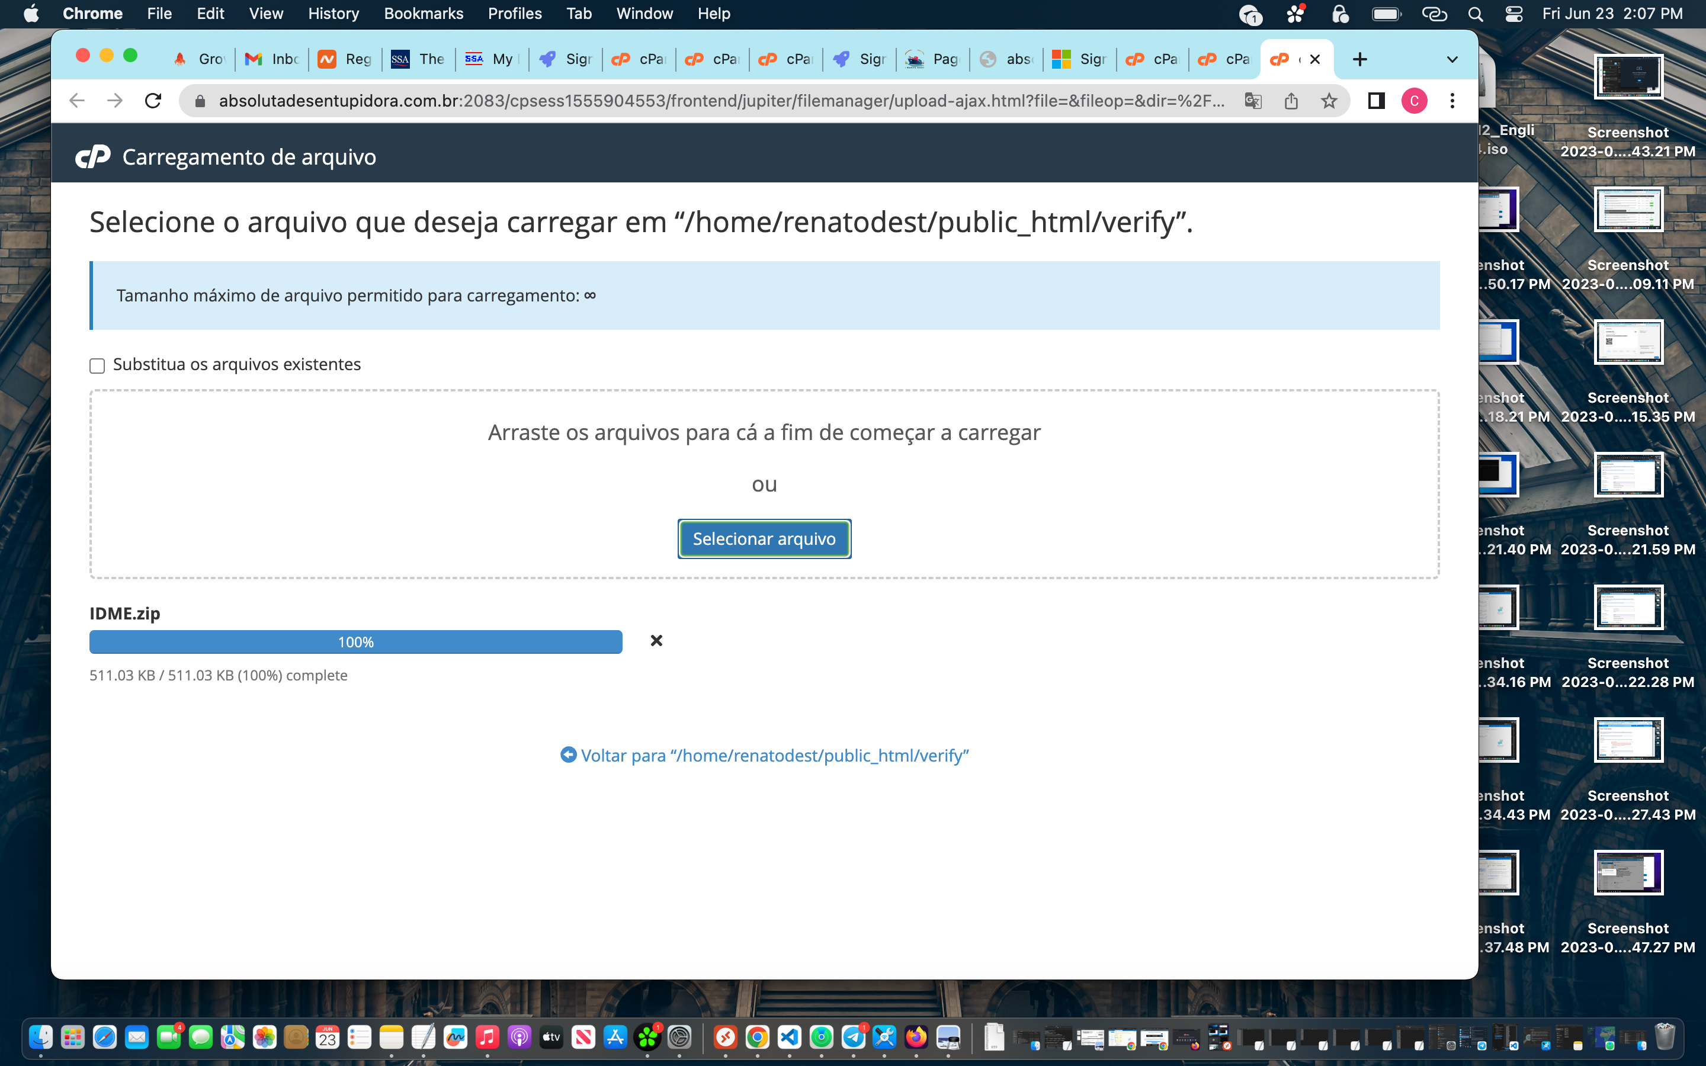Switch to the abs tab
1706x1066 pixels.
[1006, 59]
